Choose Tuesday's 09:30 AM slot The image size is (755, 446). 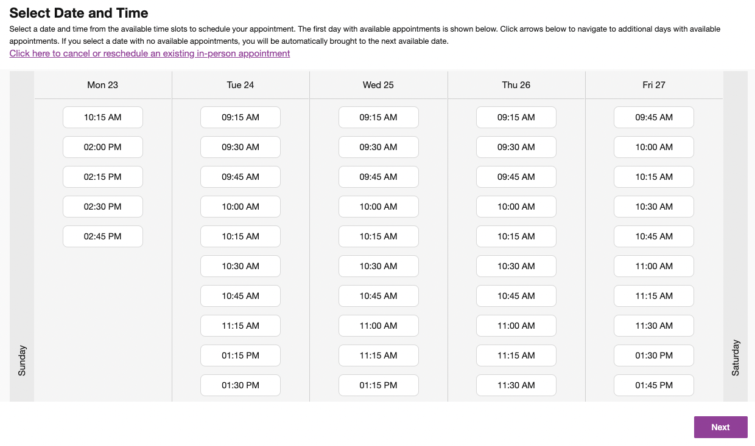(241, 147)
